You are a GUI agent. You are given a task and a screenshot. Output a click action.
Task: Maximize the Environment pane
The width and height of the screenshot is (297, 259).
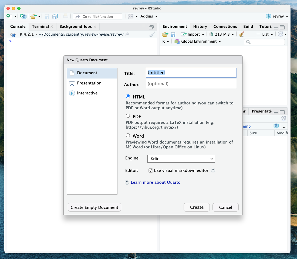pyautogui.click(x=282, y=28)
